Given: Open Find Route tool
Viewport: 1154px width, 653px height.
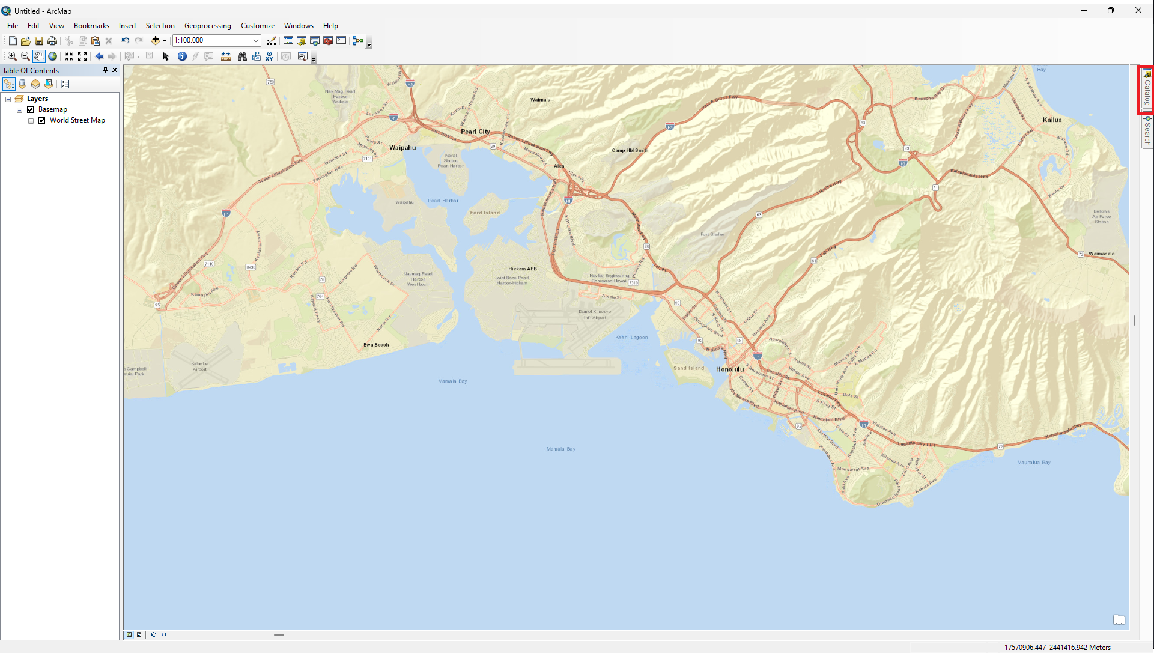Looking at the screenshot, I should point(256,56).
